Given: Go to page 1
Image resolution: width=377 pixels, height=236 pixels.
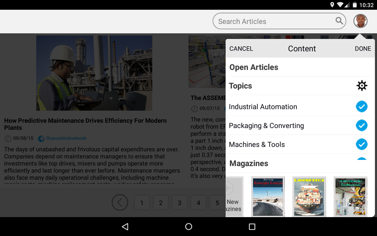Looking at the screenshot, I should tap(142, 203).
